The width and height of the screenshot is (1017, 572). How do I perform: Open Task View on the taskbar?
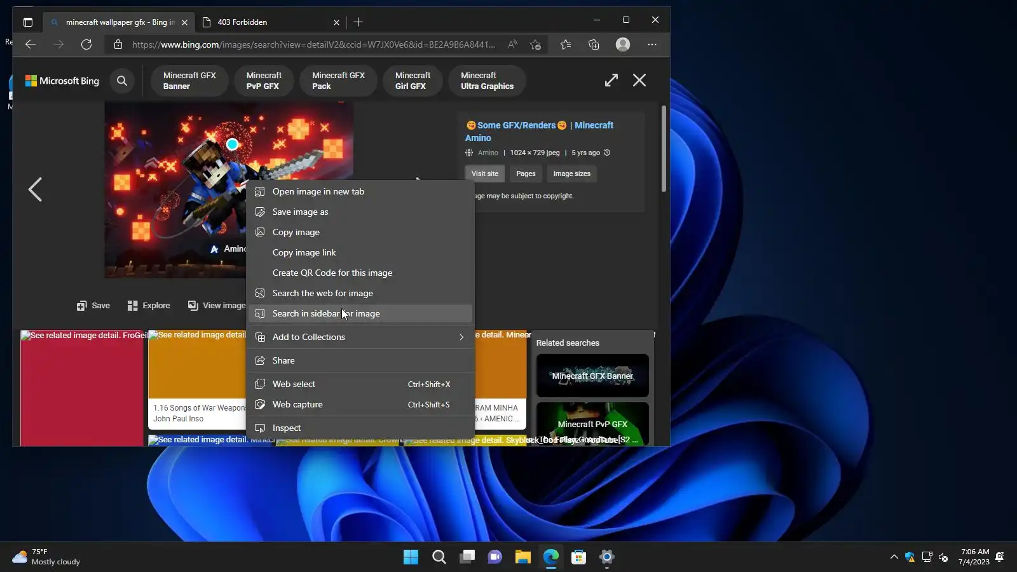point(468,557)
